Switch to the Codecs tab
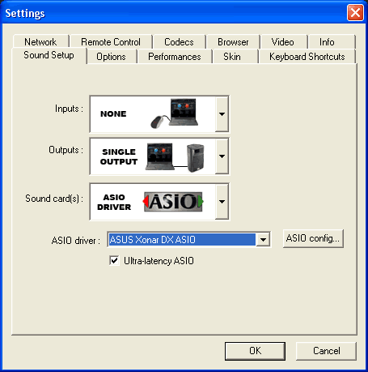368x372 pixels. [179, 42]
